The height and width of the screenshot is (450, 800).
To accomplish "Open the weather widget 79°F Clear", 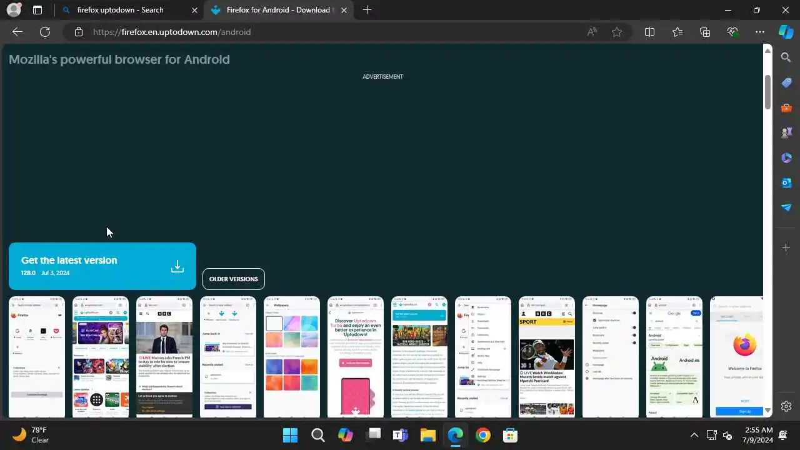I will coord(30,435).
